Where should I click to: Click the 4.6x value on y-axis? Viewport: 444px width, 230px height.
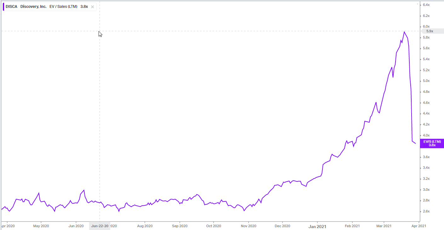tap(426, 103)
